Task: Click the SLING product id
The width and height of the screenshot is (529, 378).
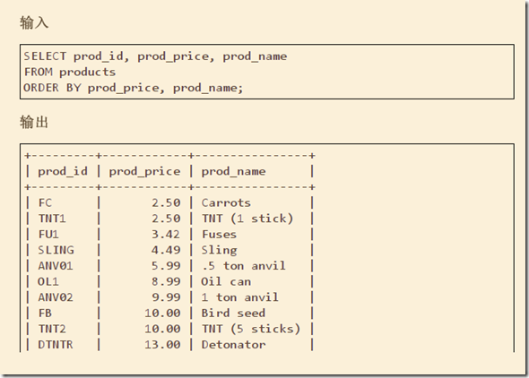Action: [56, 250]
